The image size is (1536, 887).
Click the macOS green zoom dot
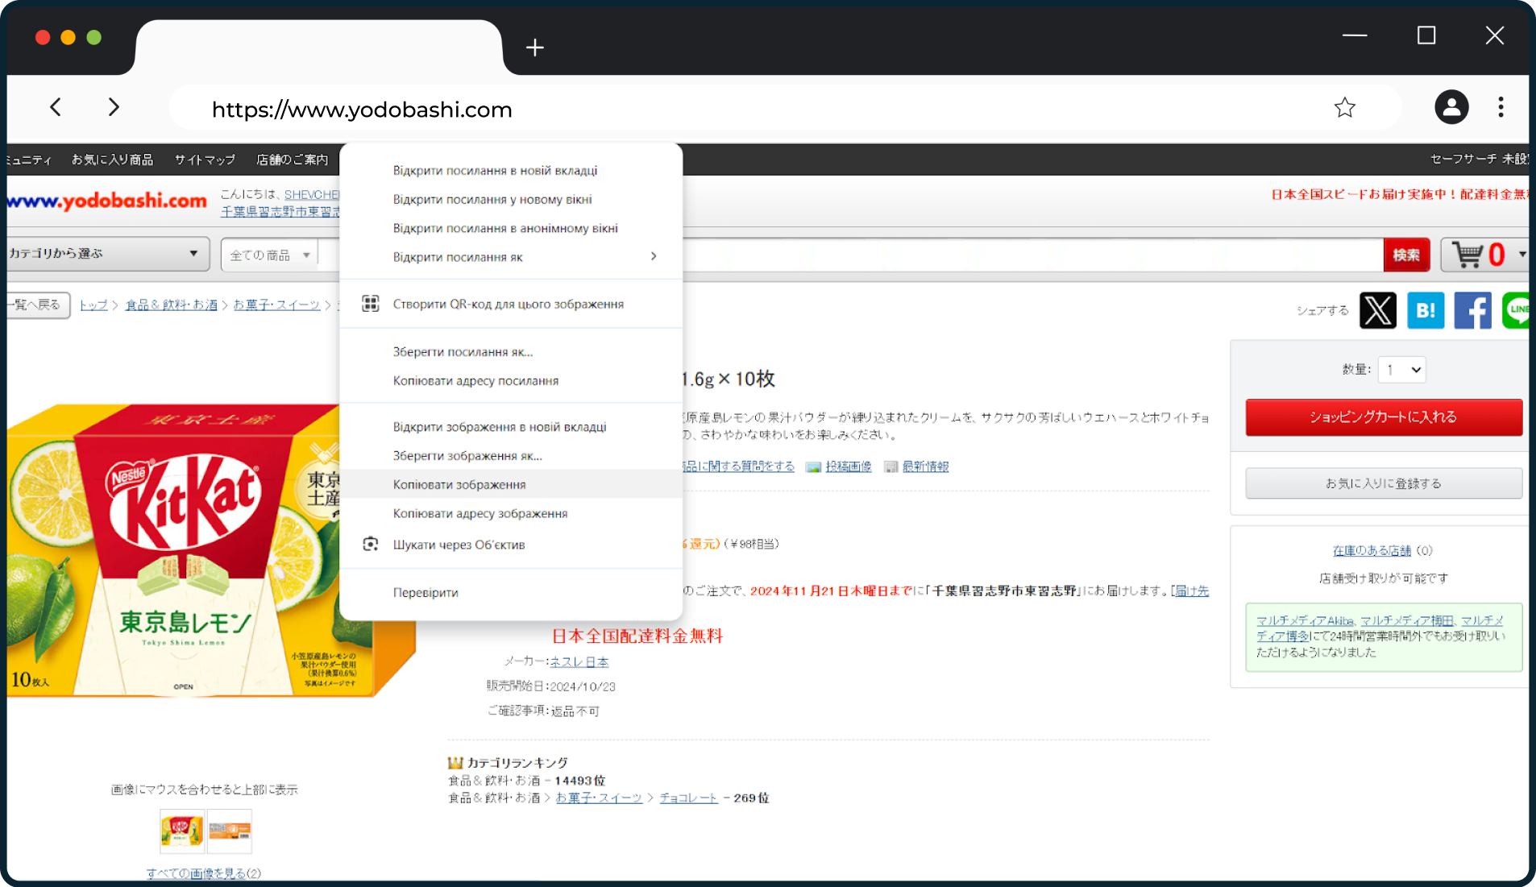pos(94,37)
